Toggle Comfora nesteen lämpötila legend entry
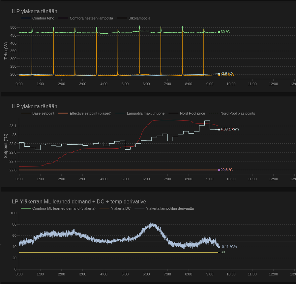The height and width of the screenshot is (284, 296). click(91, 18)
